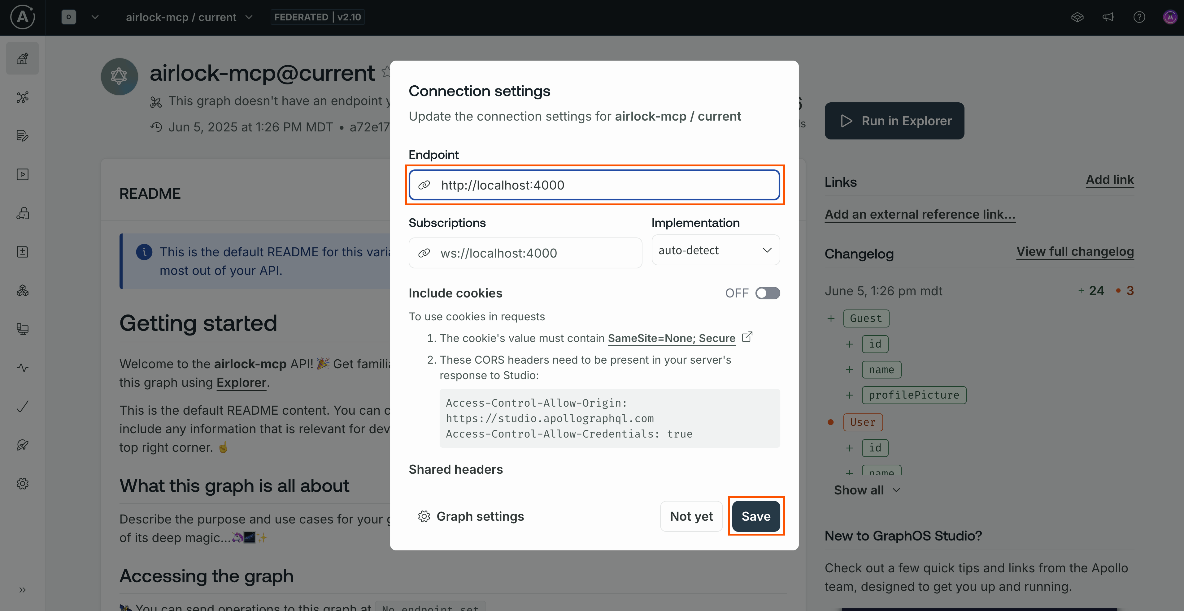Toggle the Include cookies switch
This screenshot has width=1184, height=611.
click(x=768, y=293)
